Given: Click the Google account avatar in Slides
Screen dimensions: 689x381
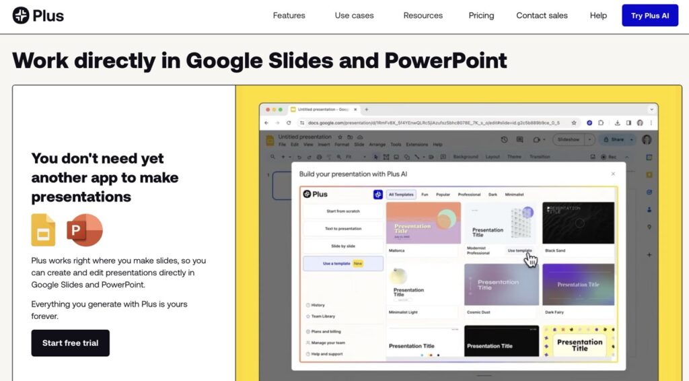Looking at the screenshot, I should click(x=647, y=140).
